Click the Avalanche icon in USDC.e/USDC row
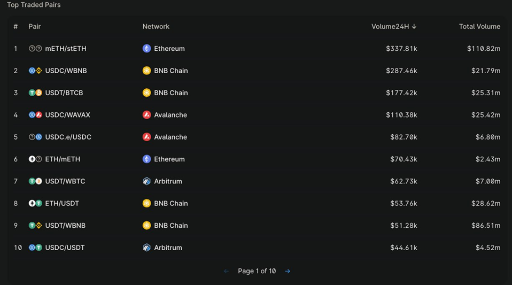Screen dimensions: 512x285 pyautogui.click(x=146, y=137)
